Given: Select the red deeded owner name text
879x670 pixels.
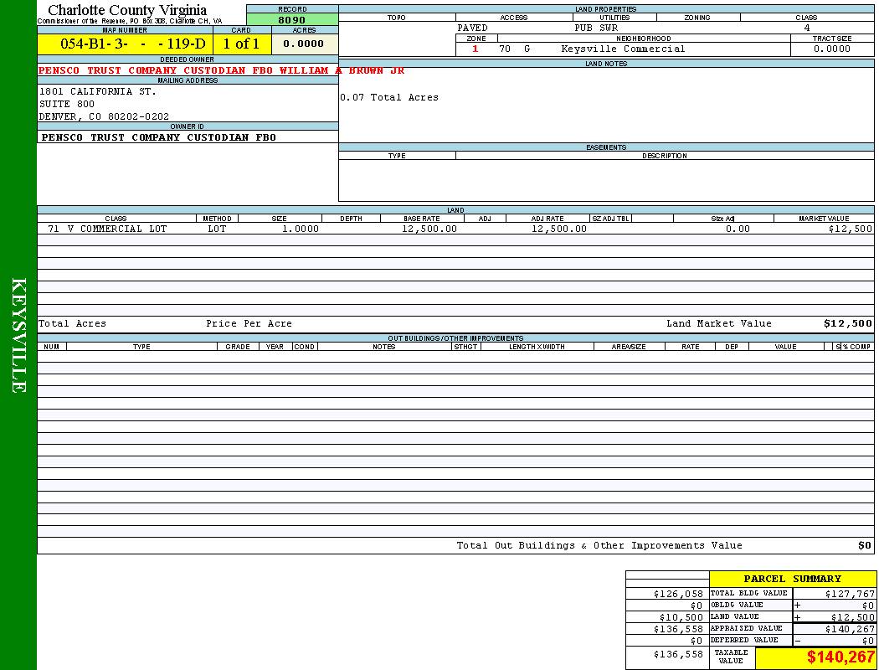Looking at the screenshot, I should coord(221,71).
